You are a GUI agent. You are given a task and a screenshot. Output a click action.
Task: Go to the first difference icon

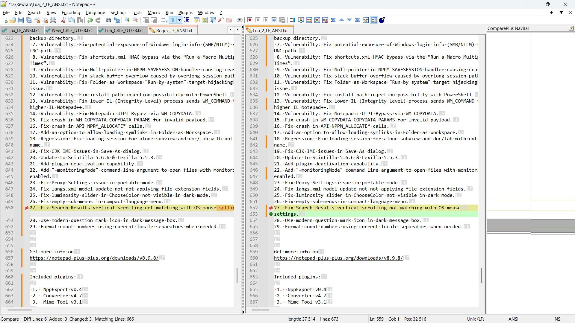(333, 20)
